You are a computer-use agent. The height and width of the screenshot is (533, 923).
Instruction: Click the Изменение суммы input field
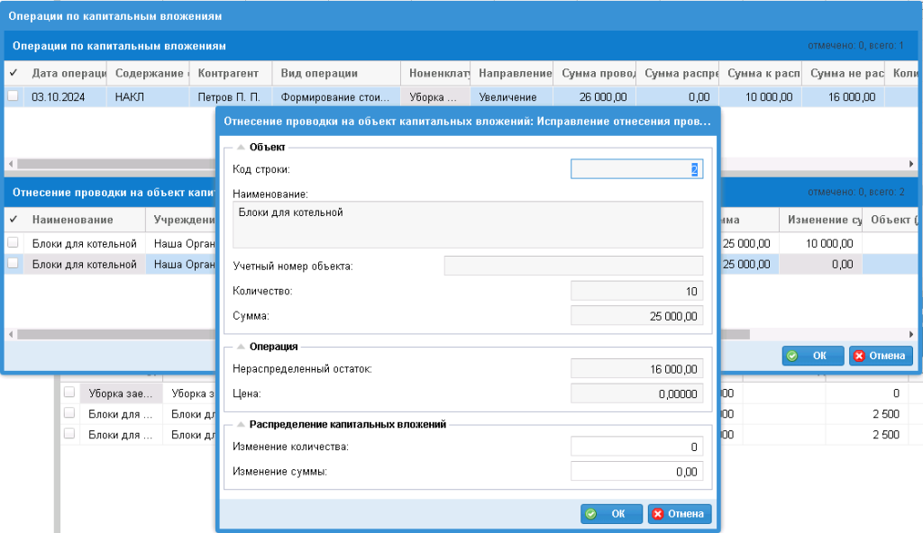click(x=637, y=471)
